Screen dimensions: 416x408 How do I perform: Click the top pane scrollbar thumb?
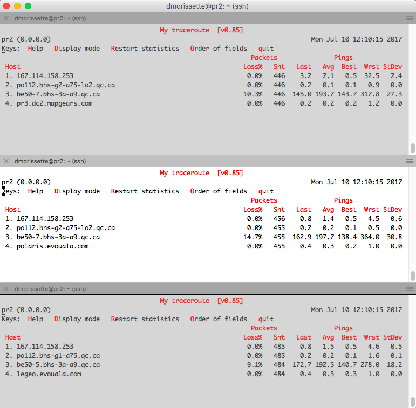click(413, 148)
